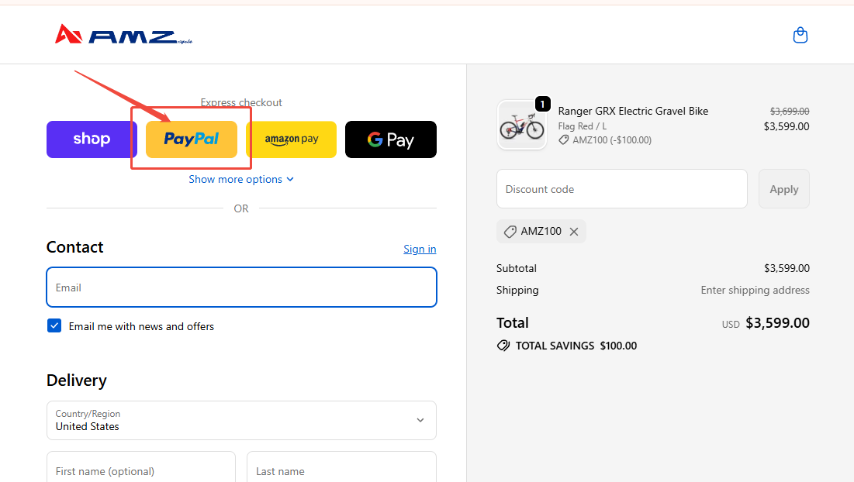
Task: Select Amazon Pay express checkout
Action: pos(291,139)
